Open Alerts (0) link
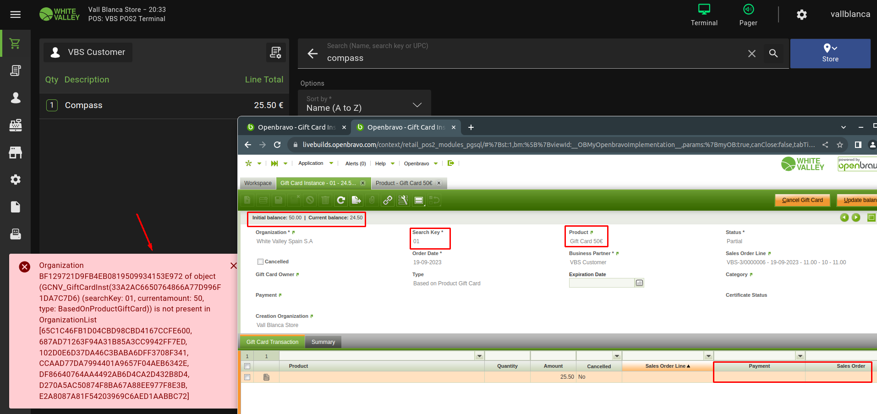 356,163
